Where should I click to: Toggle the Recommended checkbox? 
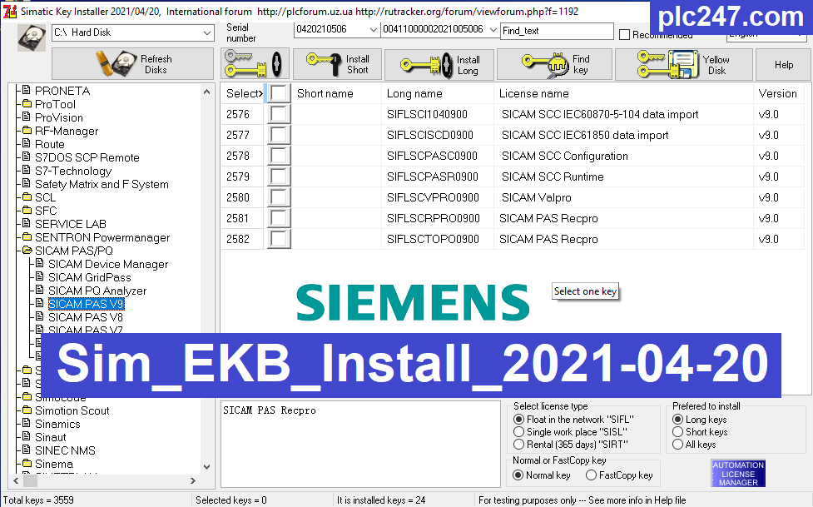tap(625, 35)
